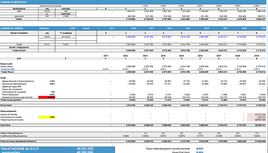The image size is (268, 153).
Task: Select the yellow Commissioni di vendita cell
Action: pyautogui.click(x=47, y=117)
